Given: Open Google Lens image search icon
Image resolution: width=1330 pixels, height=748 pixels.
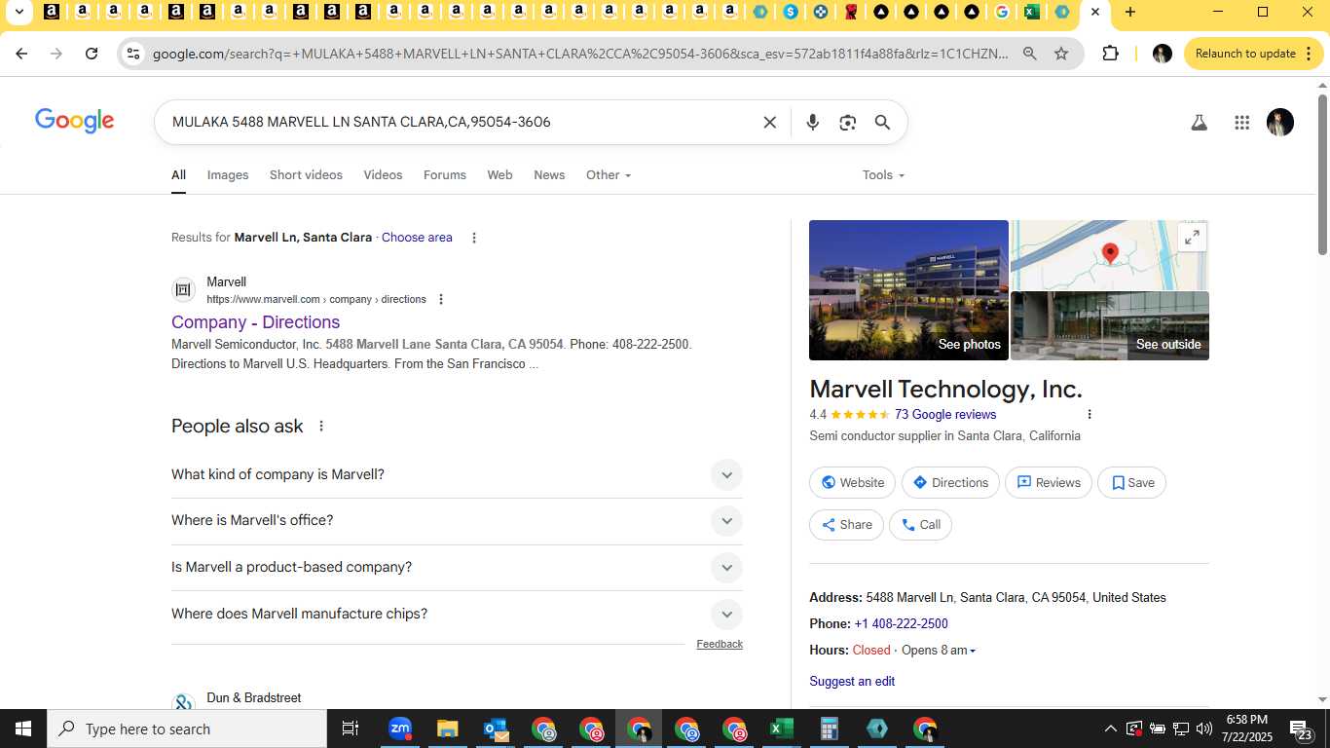Looking at the screenshot, I should click(x=847, y=123).
